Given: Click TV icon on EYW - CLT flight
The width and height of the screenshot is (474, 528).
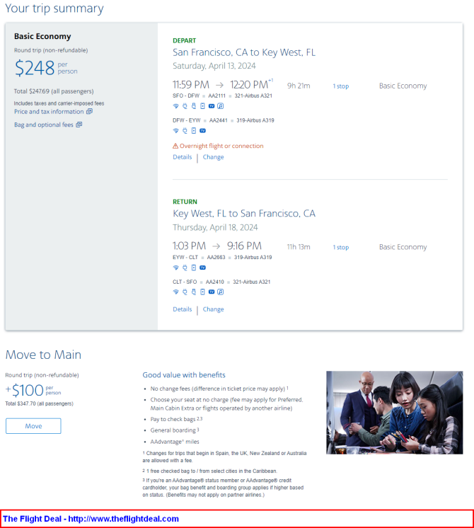Looking at the screenshot, I should [x=202, y=268].
